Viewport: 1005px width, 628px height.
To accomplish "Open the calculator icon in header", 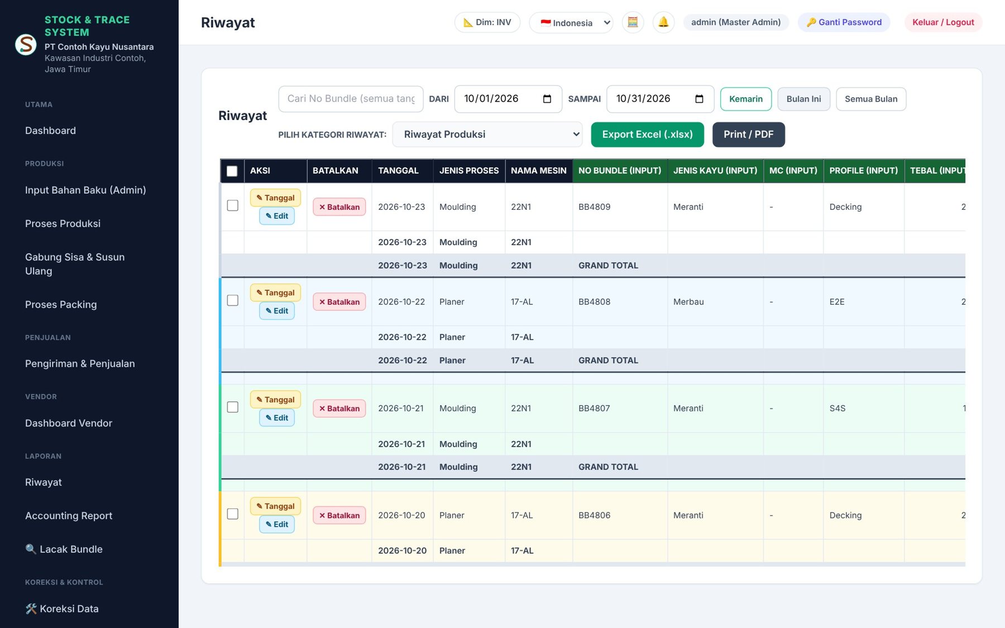I will (x=633, y=22).
